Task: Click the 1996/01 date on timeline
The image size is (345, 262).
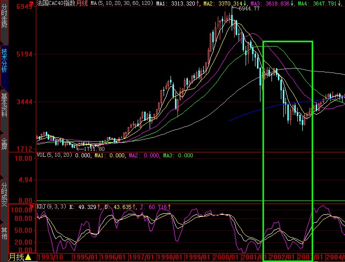Action: pos(113,258)
